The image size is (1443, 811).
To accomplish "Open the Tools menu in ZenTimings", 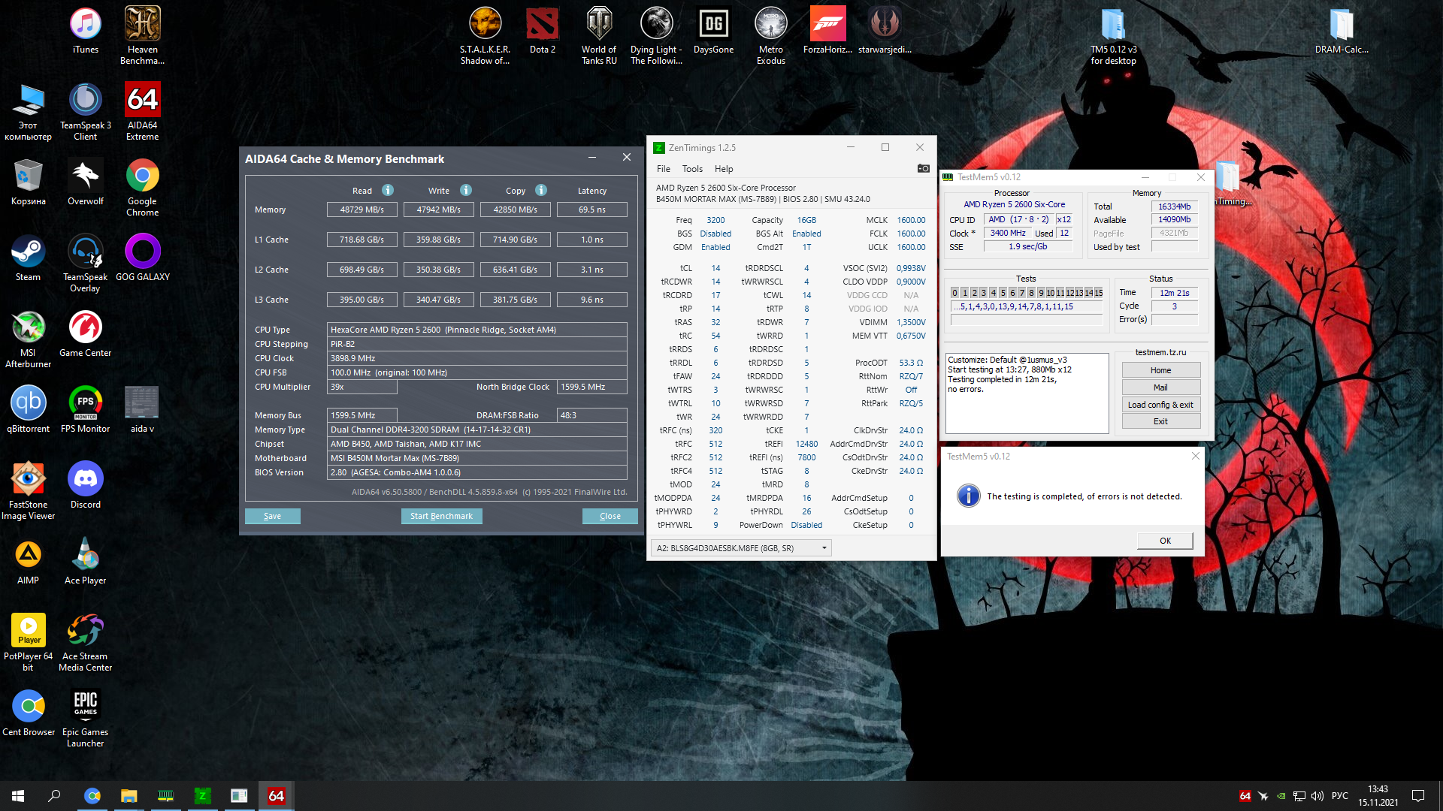I will click(x=692, y=169).
